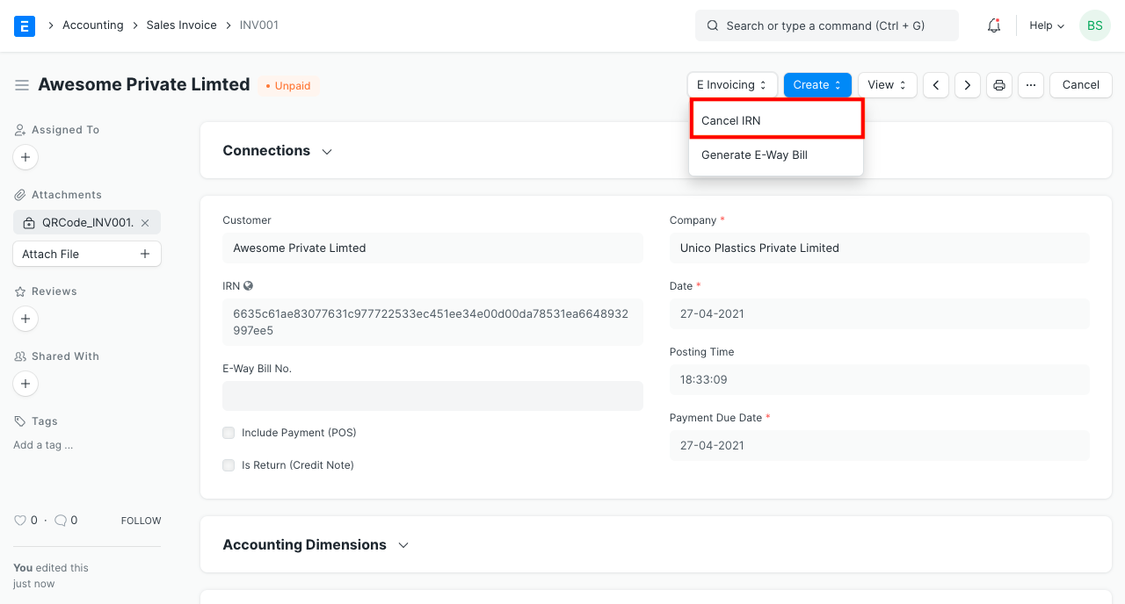Image resolution: width=1125 pixels, height=604 pixels.
Task: Open the E Invoicing dropdown
Action: [731, 84]
